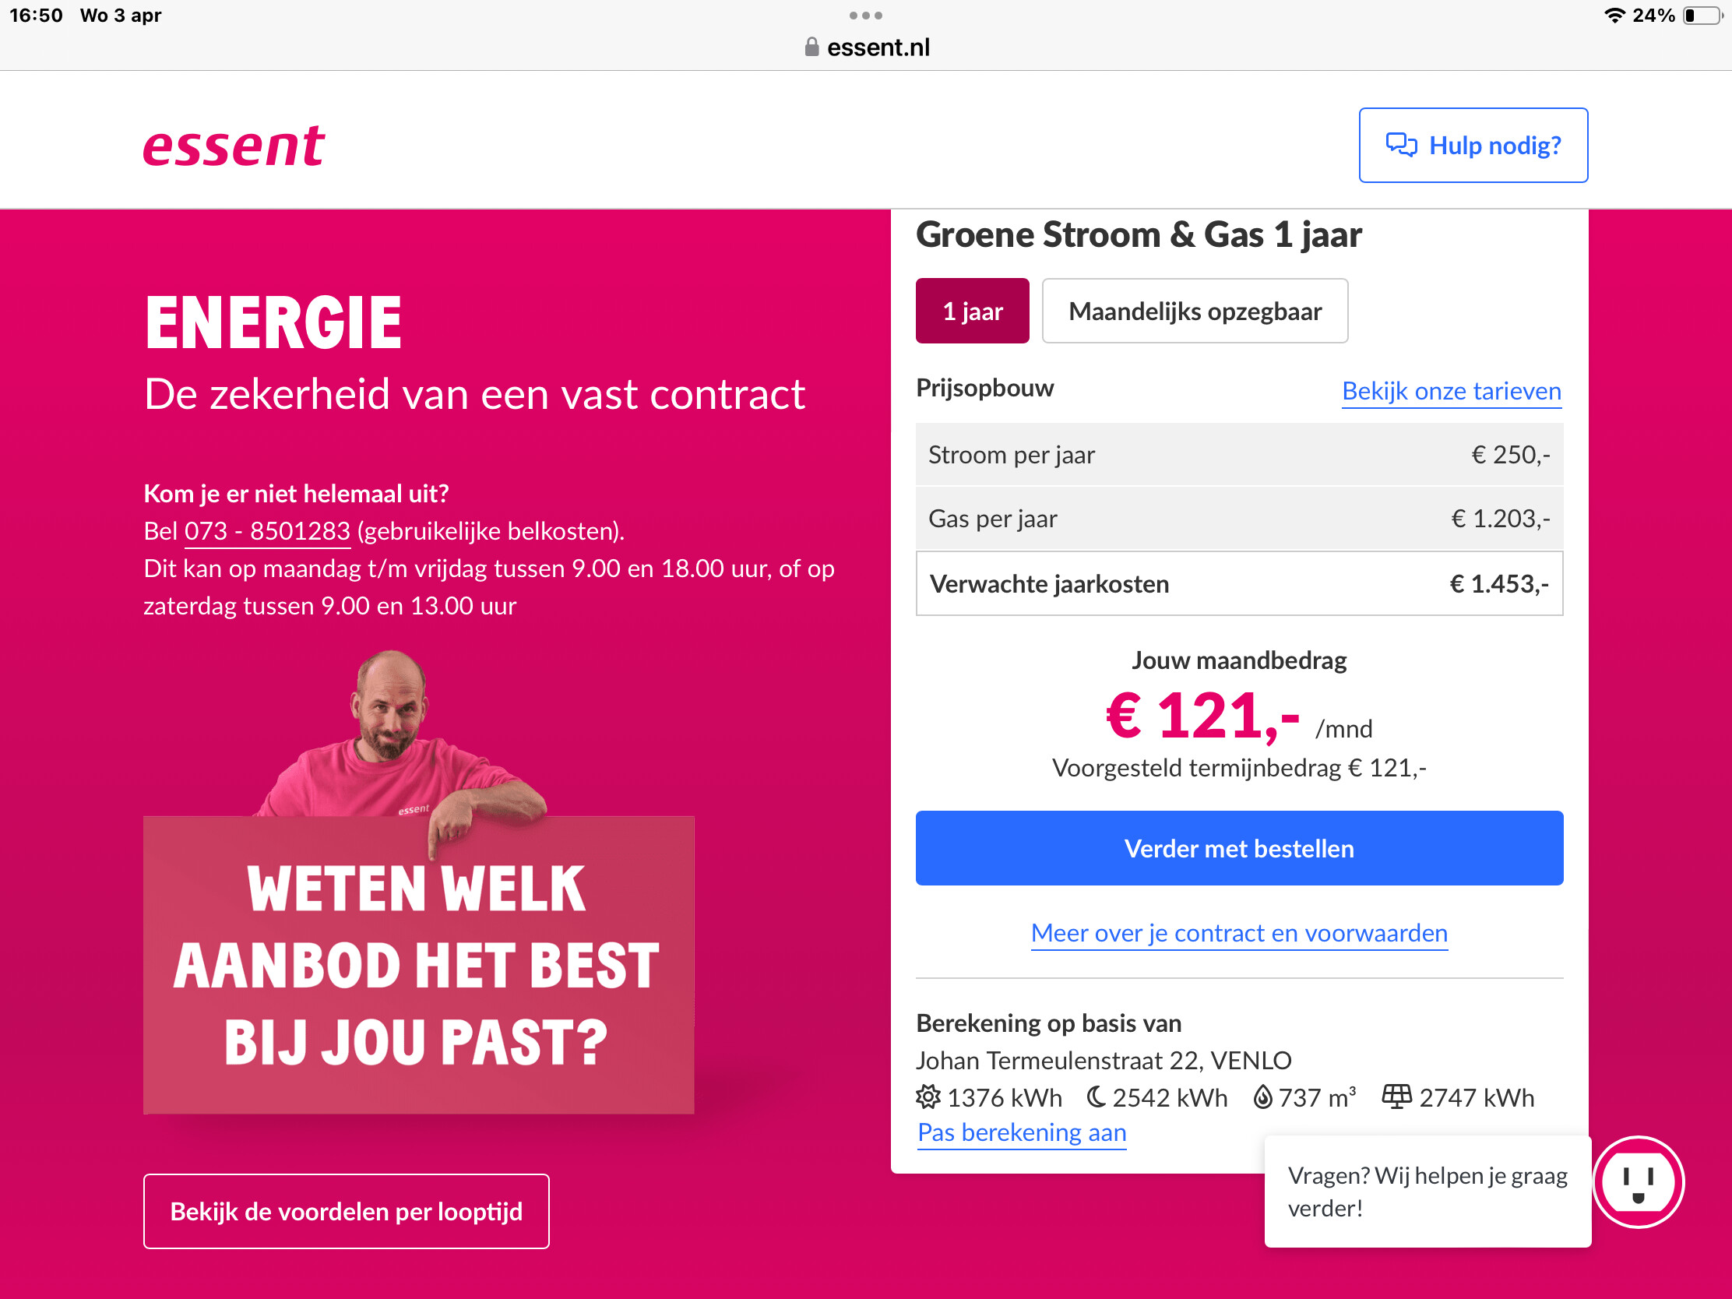Tap the essent.nl address bar
Screen dimensions: 1732x1299
[x=866, y=47]
